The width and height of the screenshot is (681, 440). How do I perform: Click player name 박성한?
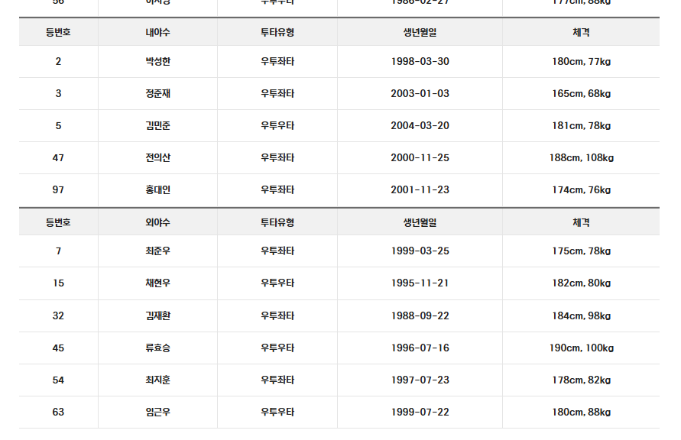[x=157, y=62]
